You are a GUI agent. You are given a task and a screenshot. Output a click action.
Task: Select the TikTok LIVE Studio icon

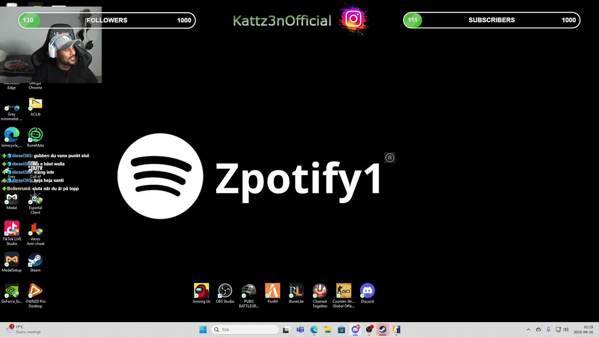12,234
